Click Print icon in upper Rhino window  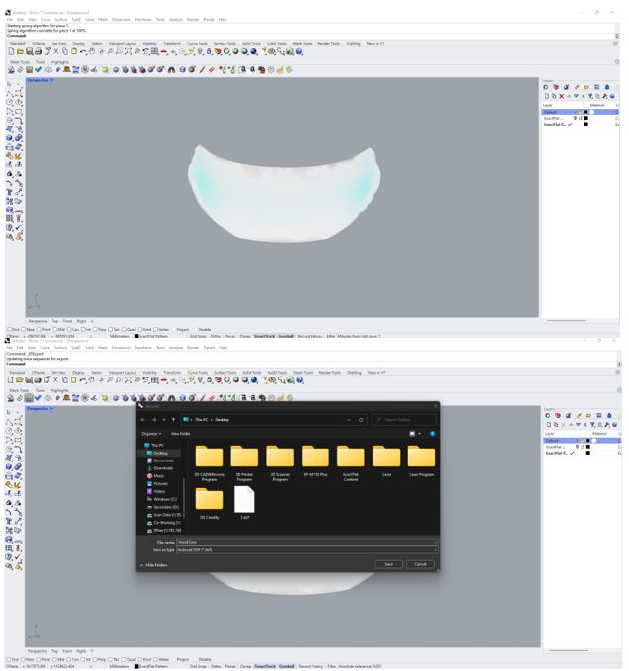click(38, 51)
